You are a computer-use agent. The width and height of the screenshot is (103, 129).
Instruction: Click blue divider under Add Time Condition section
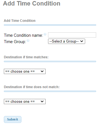coord(50,25)
